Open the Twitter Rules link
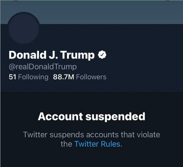The width and height of the screenshot is (183, 167). [97, 144]
